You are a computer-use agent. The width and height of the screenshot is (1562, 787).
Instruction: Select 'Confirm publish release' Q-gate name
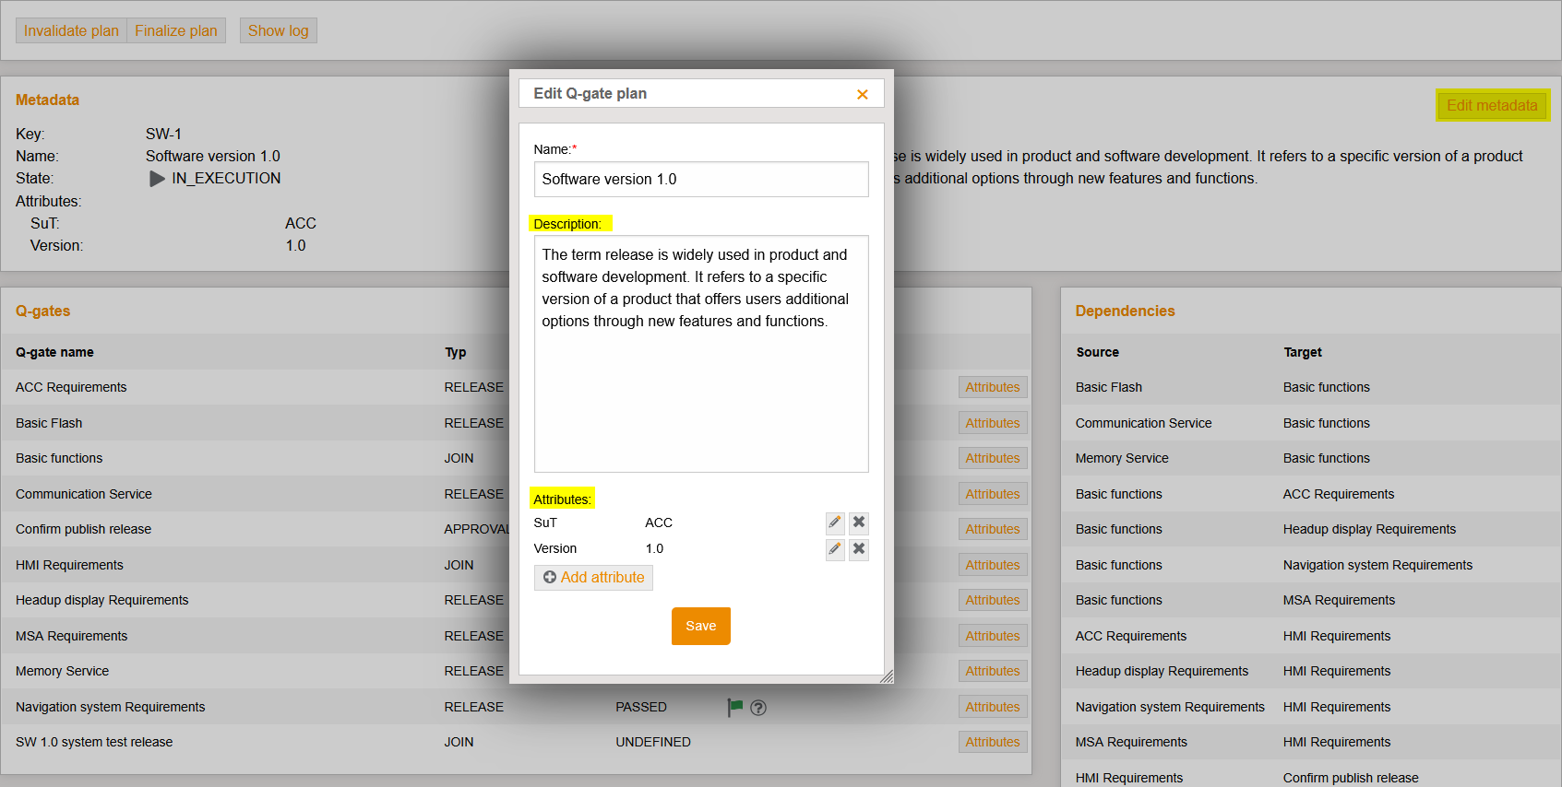(83, 529)
